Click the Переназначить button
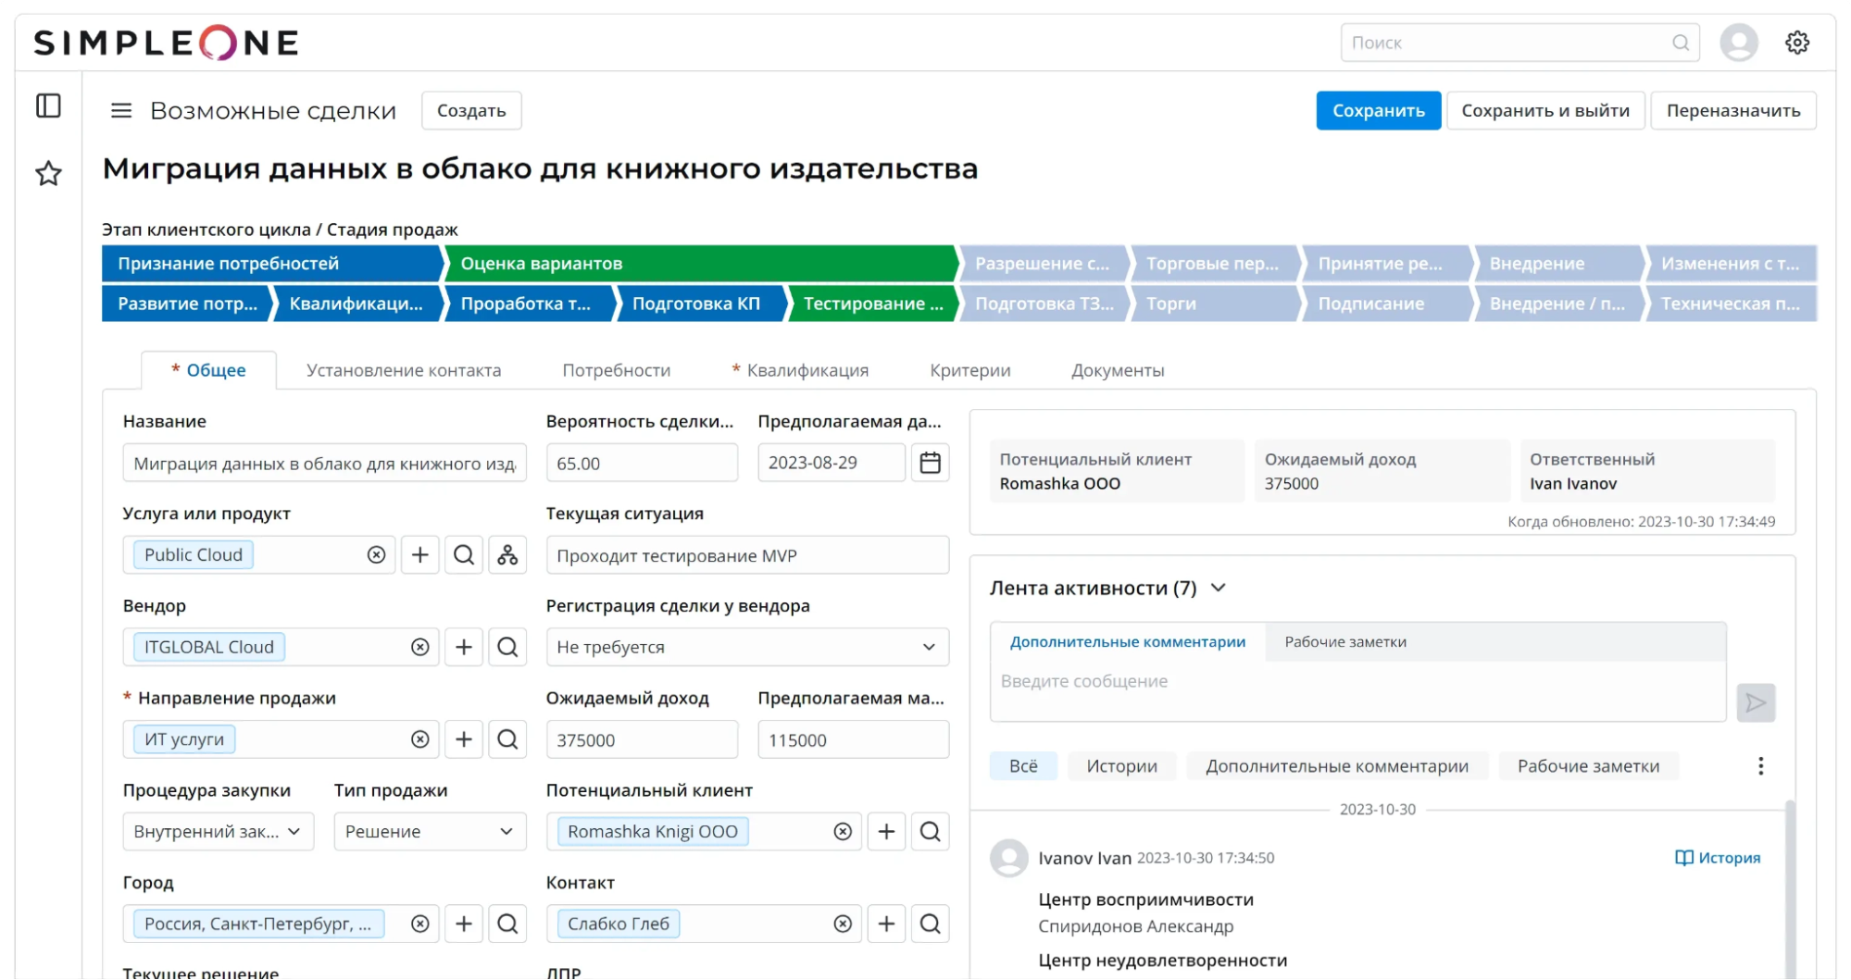The image size is (1851, 980). tap(1732, 110)
